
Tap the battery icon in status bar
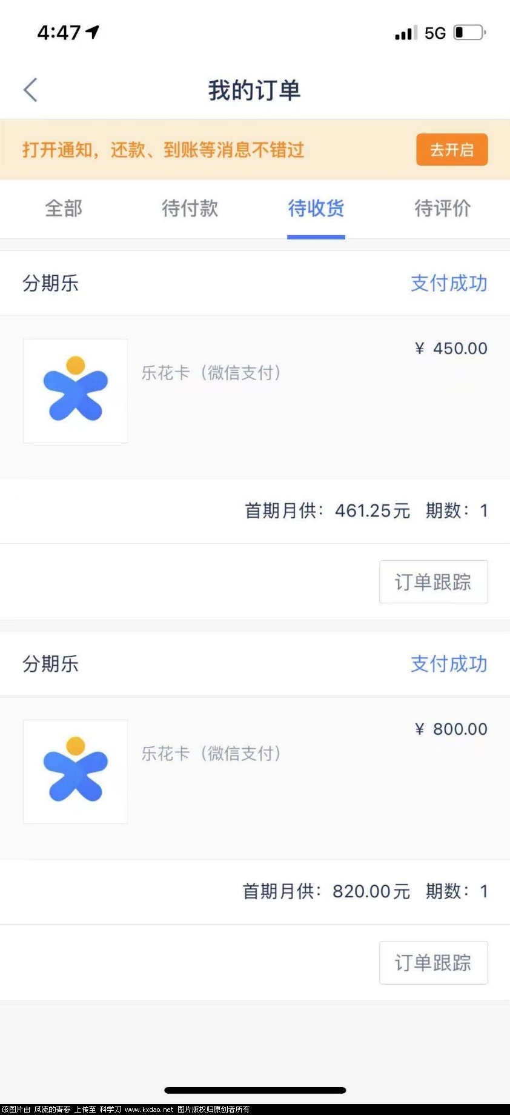470,32
